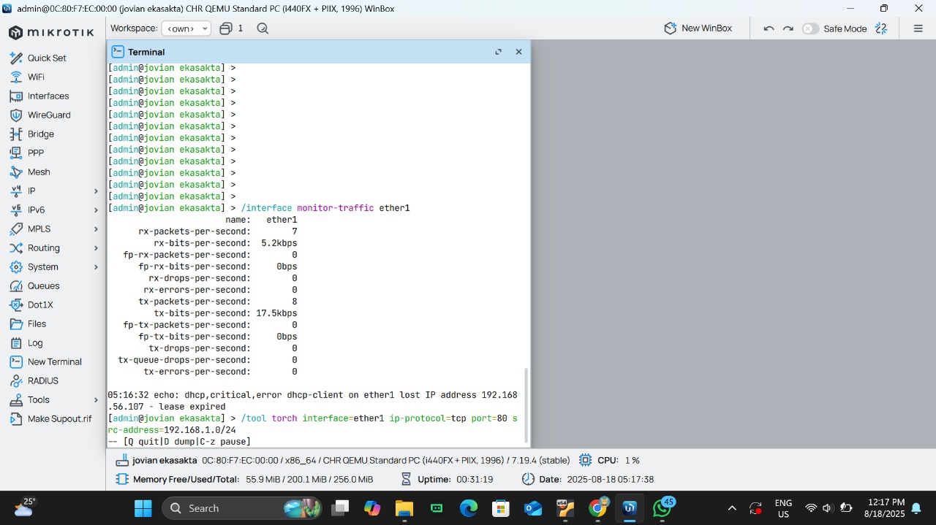
Task: Close the Terminal panel
Action: (x=518, y=52)
